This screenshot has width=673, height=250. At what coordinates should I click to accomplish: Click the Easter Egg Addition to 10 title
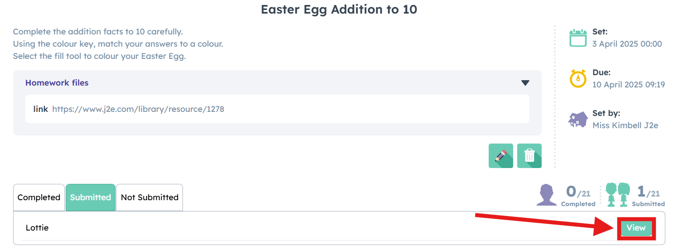(x=339, y=9)
